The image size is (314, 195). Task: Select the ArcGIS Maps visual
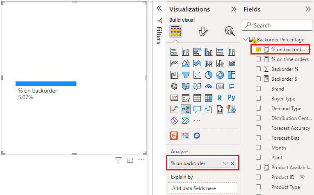tap(232, 109)
